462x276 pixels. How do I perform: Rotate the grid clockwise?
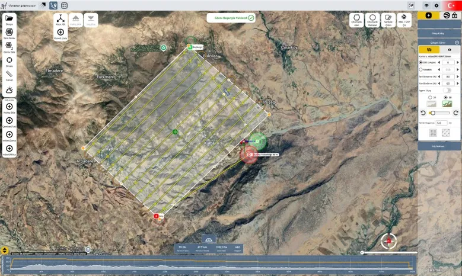pos(455,113)
